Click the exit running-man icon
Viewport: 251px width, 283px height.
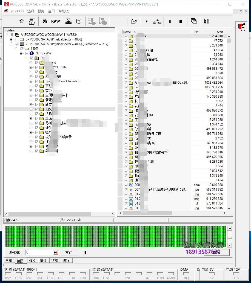206,21
